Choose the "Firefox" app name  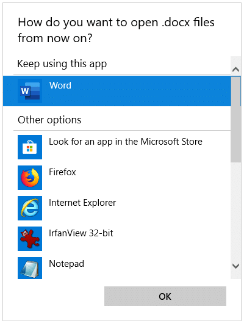coord(62,172)
